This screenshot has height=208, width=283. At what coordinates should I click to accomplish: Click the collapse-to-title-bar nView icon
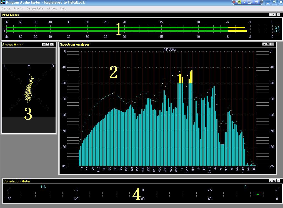coord(244,2)
